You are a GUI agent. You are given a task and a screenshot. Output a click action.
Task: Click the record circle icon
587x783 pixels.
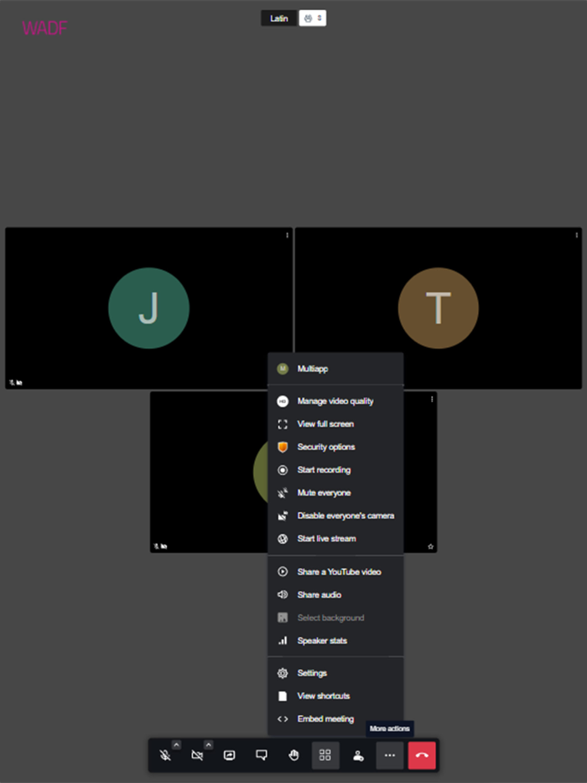[283, 470]
